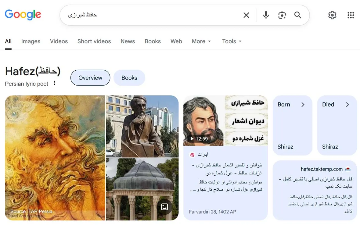Select the All results tab
The width and height of the screenshot is (360, 228).
[8, 41]
